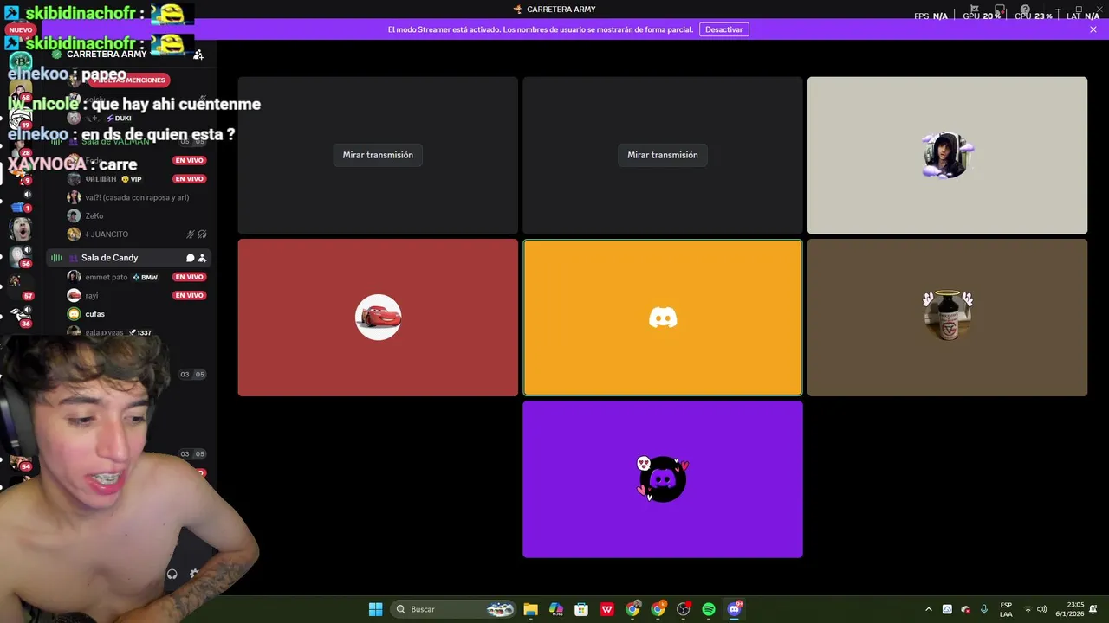Jump to the Nuevas Menciones pill
Viewport: 1109px width, 623px height.
(x=129, y=80)
